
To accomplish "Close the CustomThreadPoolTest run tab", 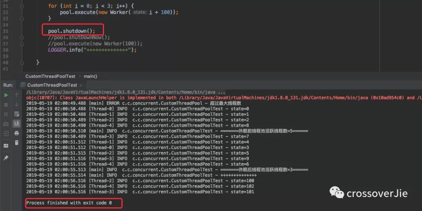I will pos(81,85).
